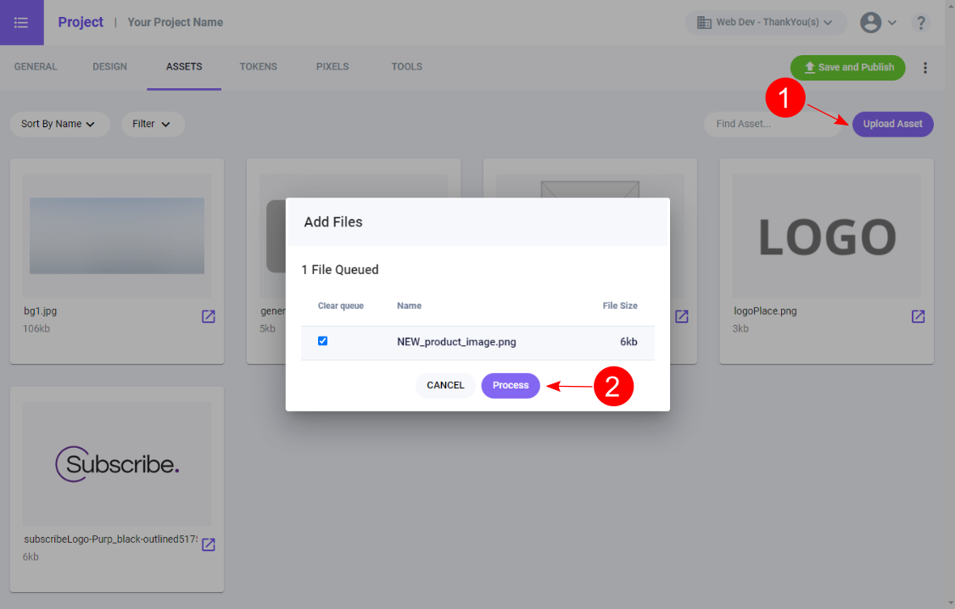The image size is (955, 609).
Task: Expand the Sort By Name dropdown
Action: click(59, 124)
